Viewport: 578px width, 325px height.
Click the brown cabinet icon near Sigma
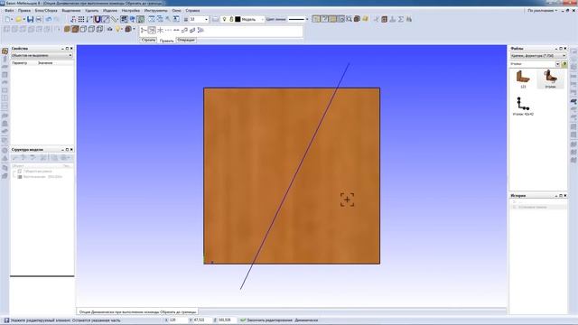click(x=385, y=19)
